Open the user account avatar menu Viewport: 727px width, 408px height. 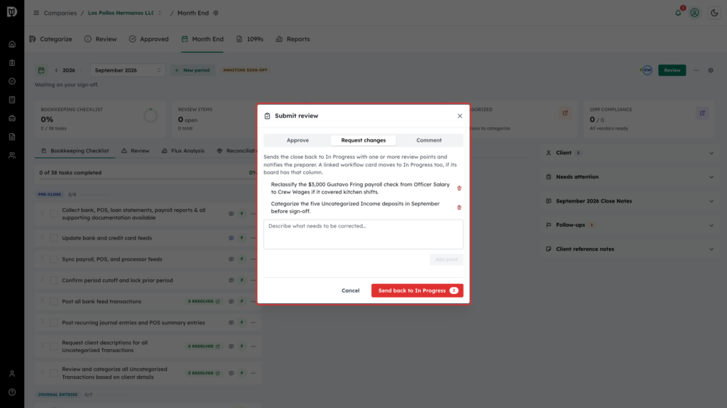[x=694, y=13]
